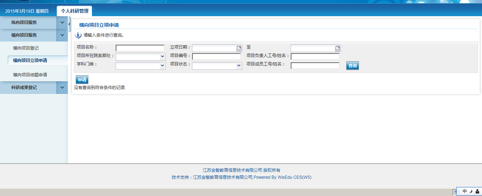
Task: Collapse the 横向项目服务 section chevron
Action: (x=62, y=35)
